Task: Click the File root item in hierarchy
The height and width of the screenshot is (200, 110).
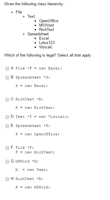Action: pos(19,12)
